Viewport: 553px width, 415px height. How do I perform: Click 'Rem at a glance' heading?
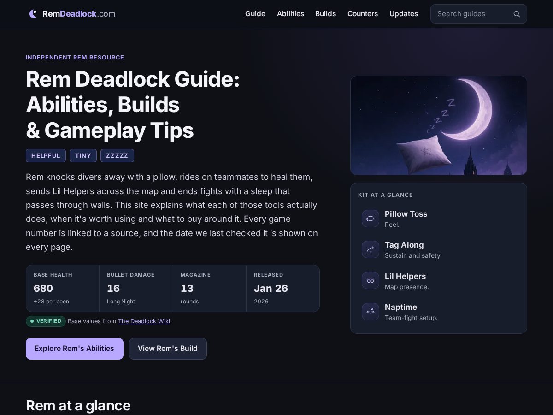click(x=78, y=406)
